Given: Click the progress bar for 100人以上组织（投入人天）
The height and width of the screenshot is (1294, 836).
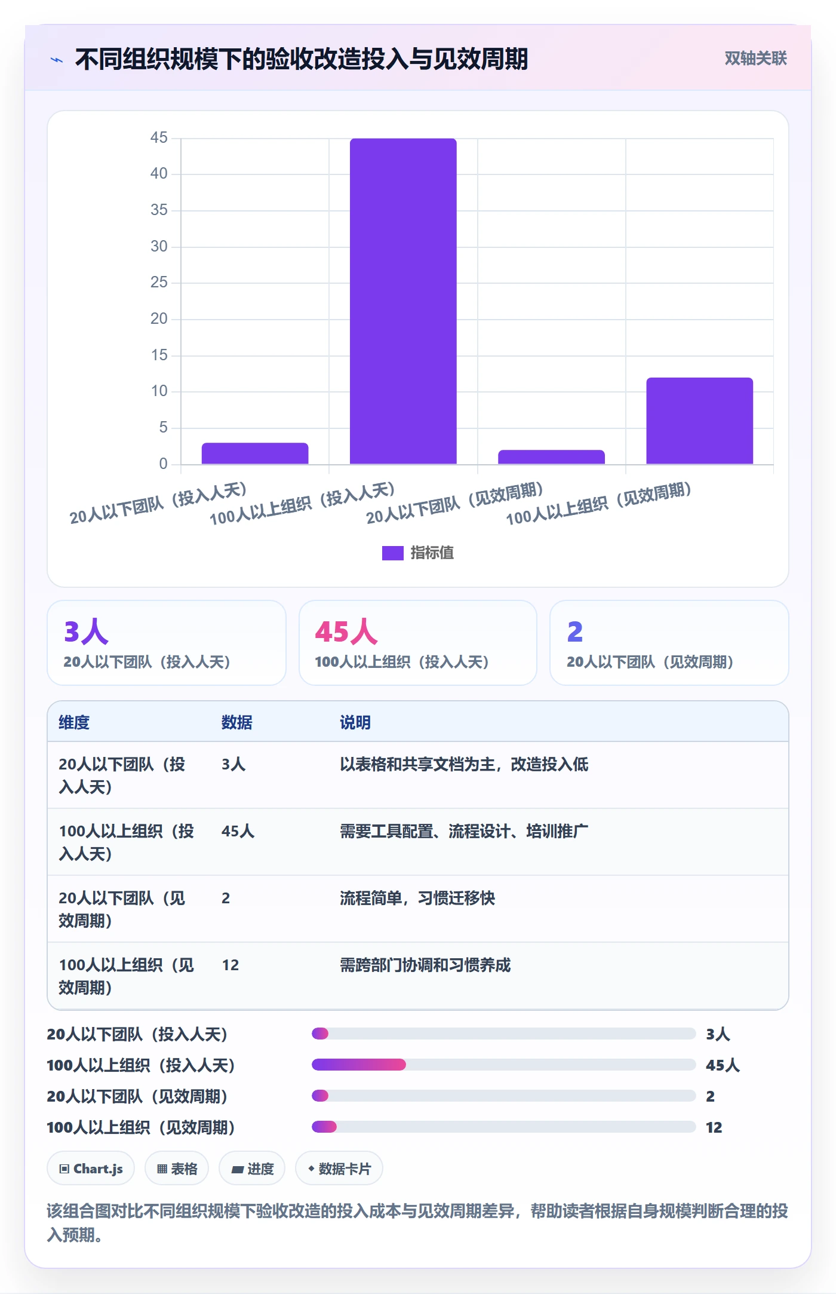Looking at the screenshot, I should coord(503,1065).
